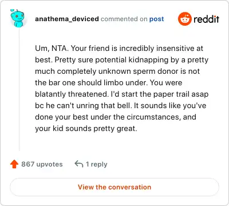229x206 pixels.
Task: Click the orange Reddit Snoo logo
Action: pos(184,19)
